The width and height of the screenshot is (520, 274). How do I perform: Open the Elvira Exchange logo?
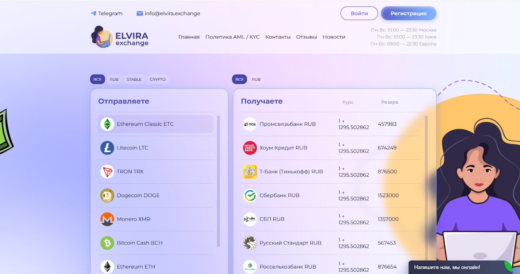click(x=120, y=37)
